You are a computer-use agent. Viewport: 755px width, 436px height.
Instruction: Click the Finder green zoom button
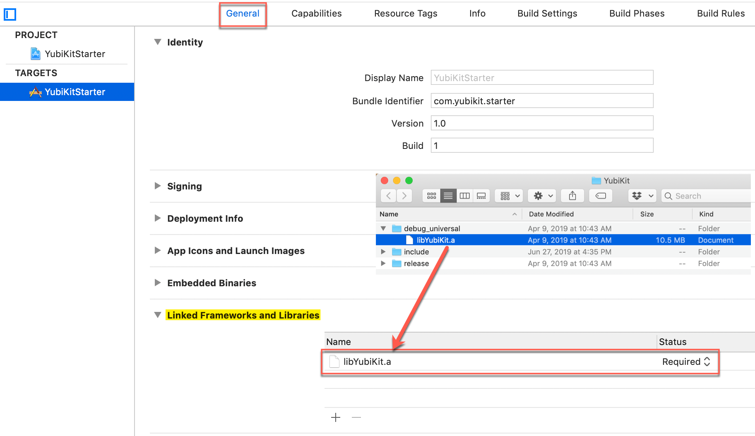[409, 180]
